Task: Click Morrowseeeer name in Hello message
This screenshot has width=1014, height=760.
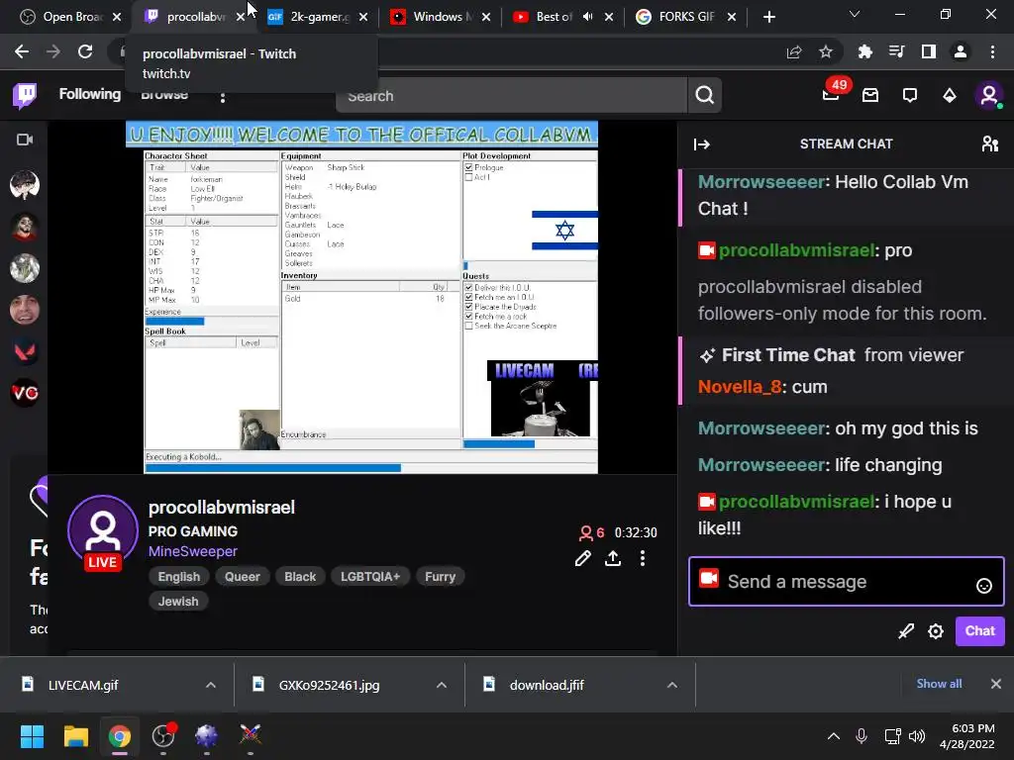Action: tap(761, 182)
